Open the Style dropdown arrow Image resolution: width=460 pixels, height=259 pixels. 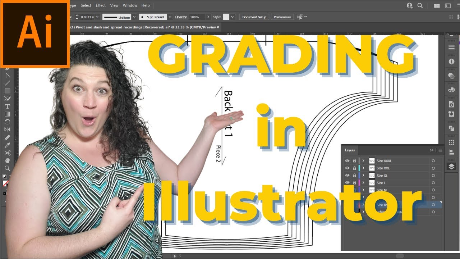click(x=233, y=17)
